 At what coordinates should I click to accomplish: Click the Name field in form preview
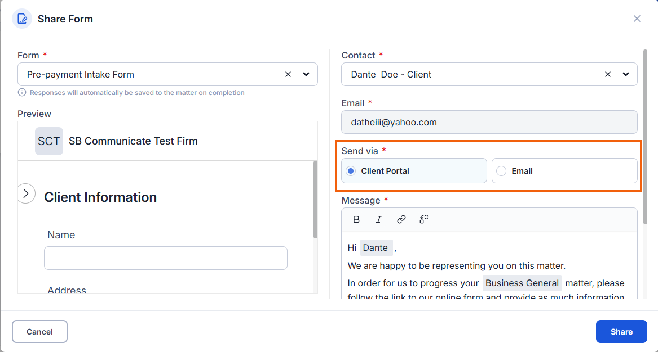point(166,258)
